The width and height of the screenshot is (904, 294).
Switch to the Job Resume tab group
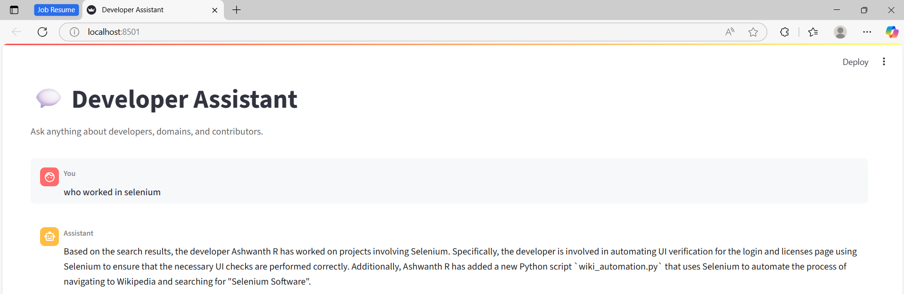click(56, 10)
